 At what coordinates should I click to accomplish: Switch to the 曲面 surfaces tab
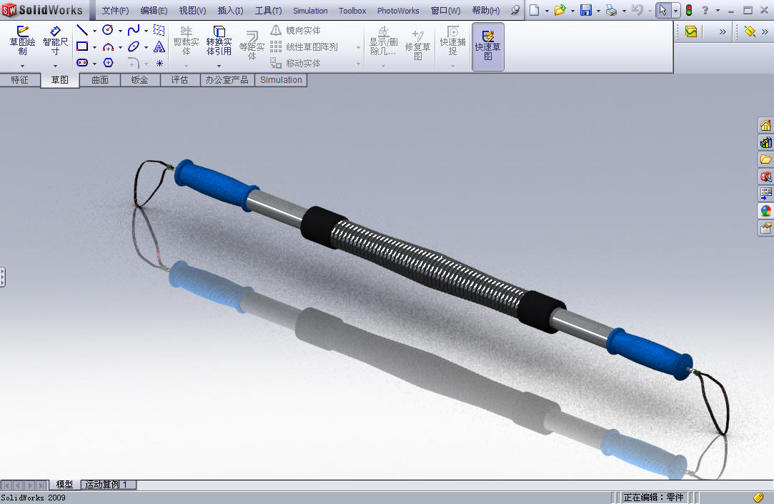(x=100, y=80)
